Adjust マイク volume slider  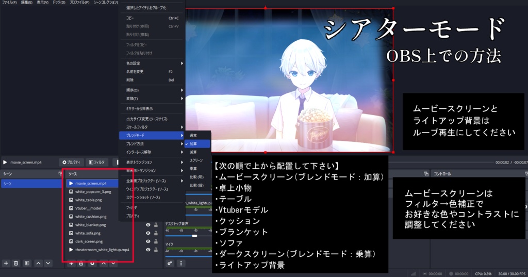(x=189, y=255)
